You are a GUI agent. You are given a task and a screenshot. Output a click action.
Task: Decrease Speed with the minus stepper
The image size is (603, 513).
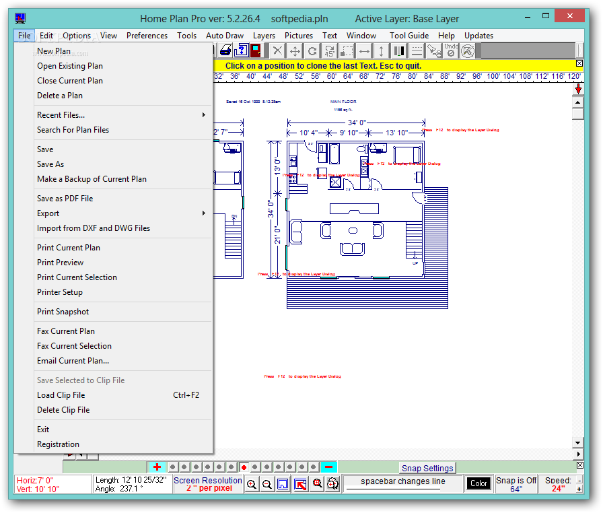[x=579, y=481]
